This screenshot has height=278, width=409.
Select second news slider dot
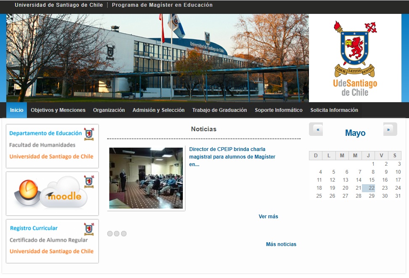117,234
